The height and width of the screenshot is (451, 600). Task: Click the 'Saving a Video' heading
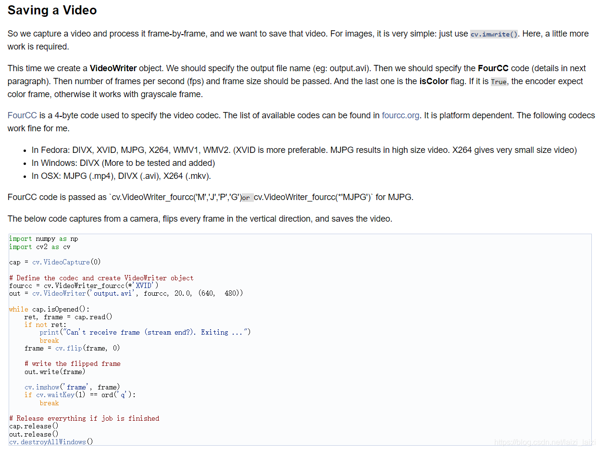click(52, 10)
